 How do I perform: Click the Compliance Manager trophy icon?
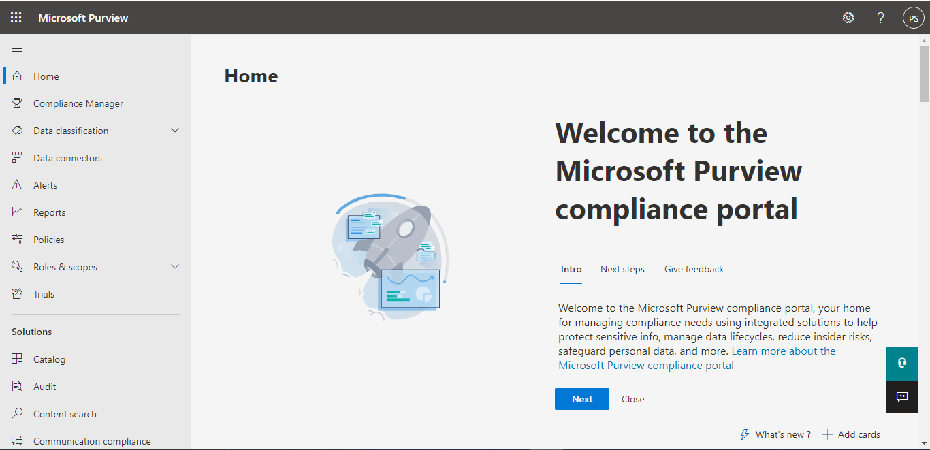pyautogui.click(x=18, y=103)
